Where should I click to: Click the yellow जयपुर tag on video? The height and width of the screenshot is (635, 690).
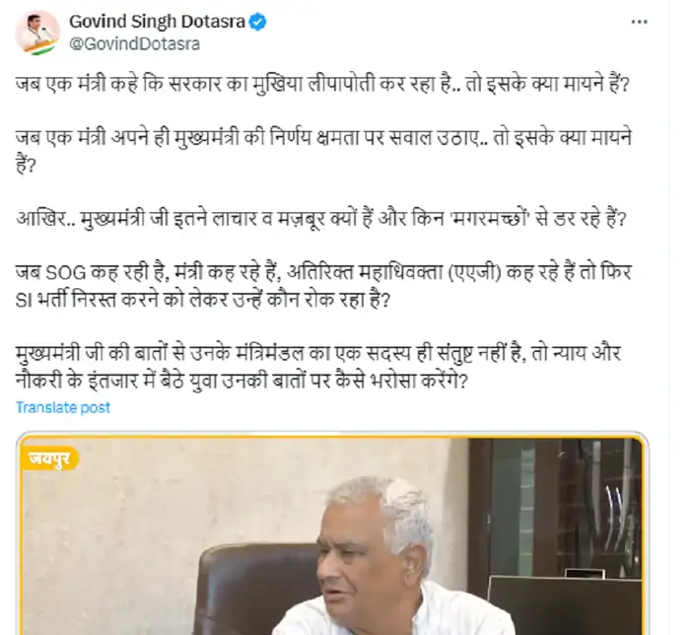pos(49,459)
